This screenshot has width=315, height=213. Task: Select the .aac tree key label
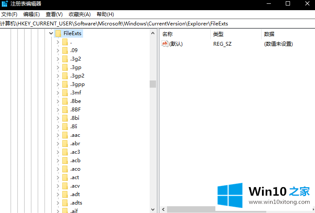[75, 135]
